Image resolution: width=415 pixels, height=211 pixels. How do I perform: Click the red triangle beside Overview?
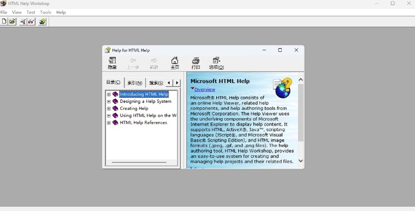coord(192,89)
